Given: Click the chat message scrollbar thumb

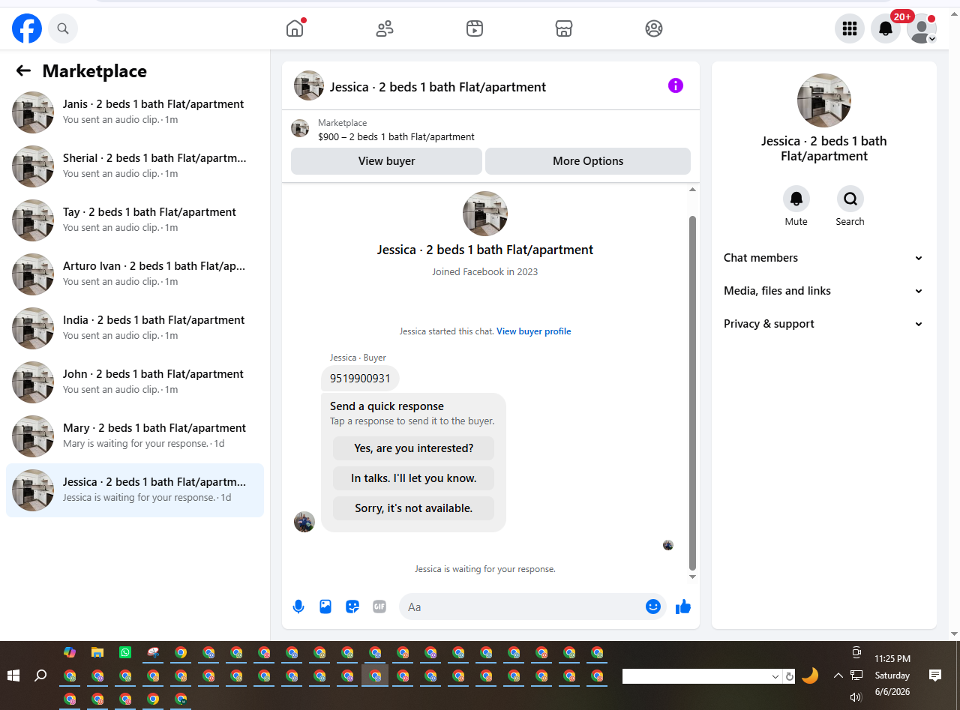Looking at the screenshot, I should (692, 394).
